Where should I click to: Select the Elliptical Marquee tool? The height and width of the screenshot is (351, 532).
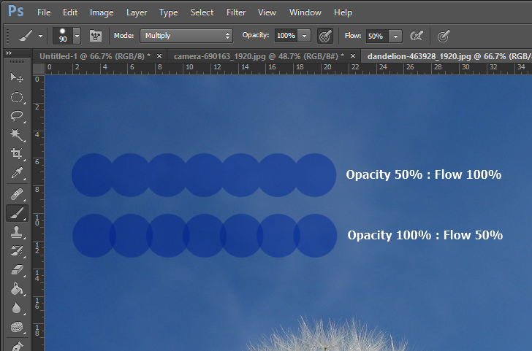coord(17,97)
